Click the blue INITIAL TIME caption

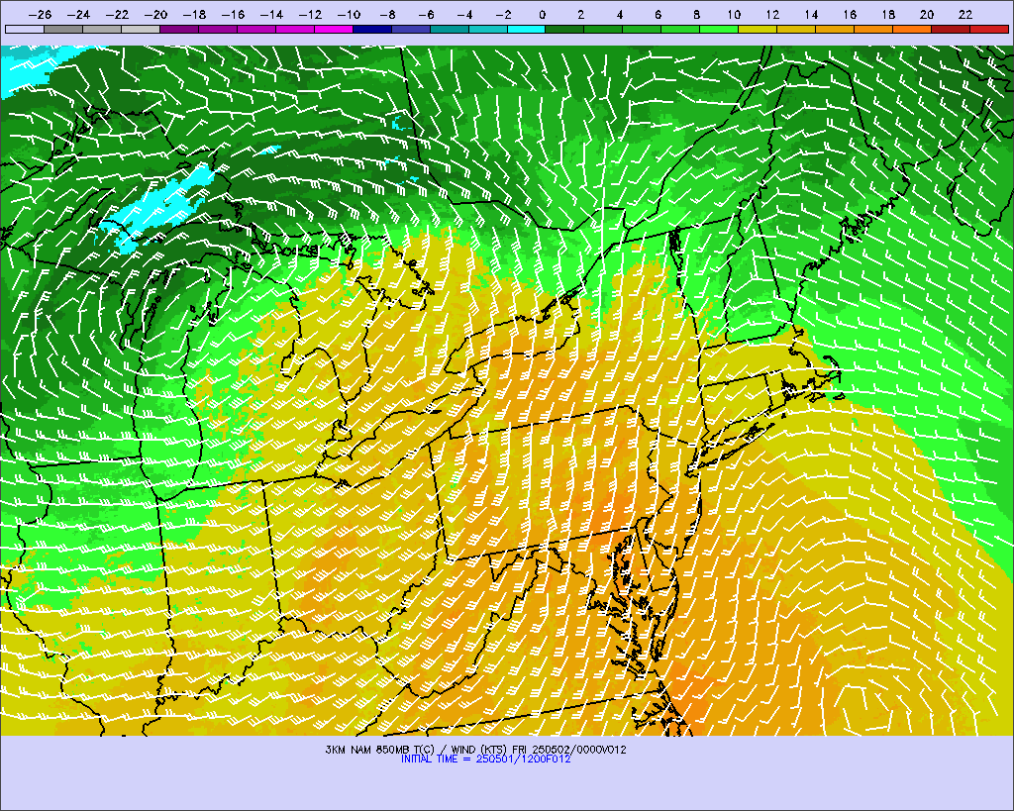point(485,759)
